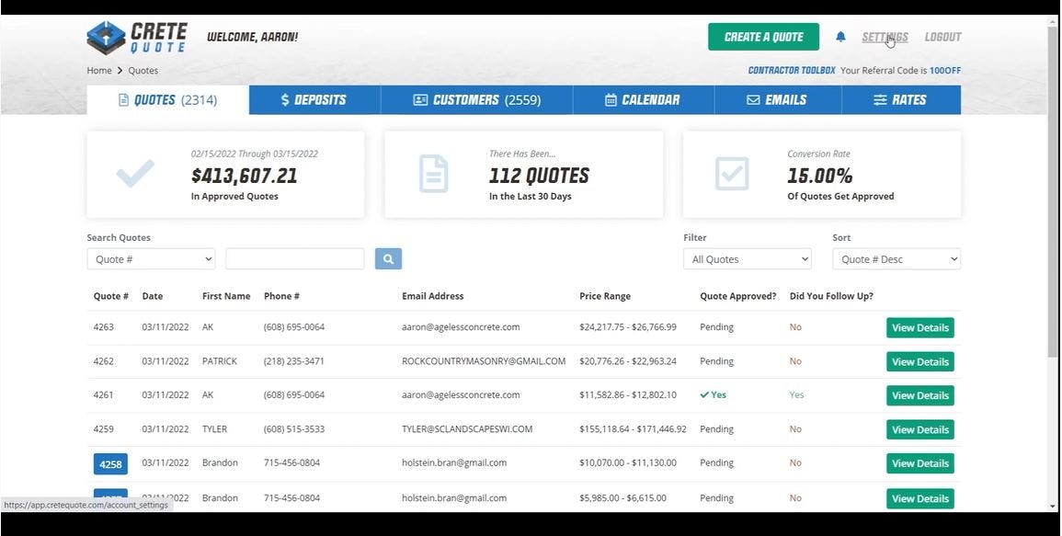Open the Quote # Desc sort dropdown
Screen dimensions: 1062x536
click(896, 258)
